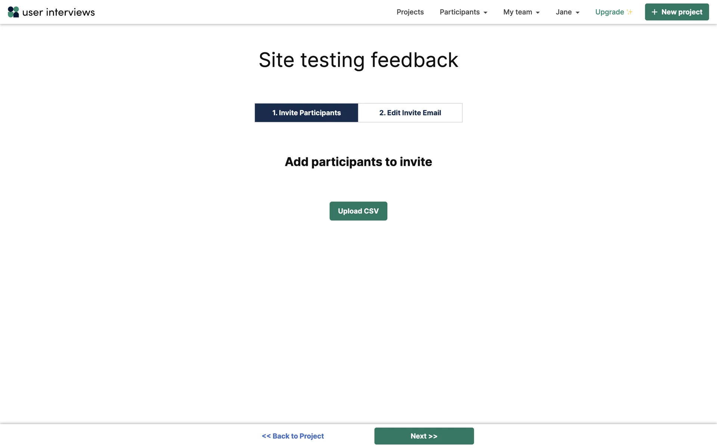Click the User Interviews logo icon
The height and width of the screenshot is (448, 717).
(13, 12)
